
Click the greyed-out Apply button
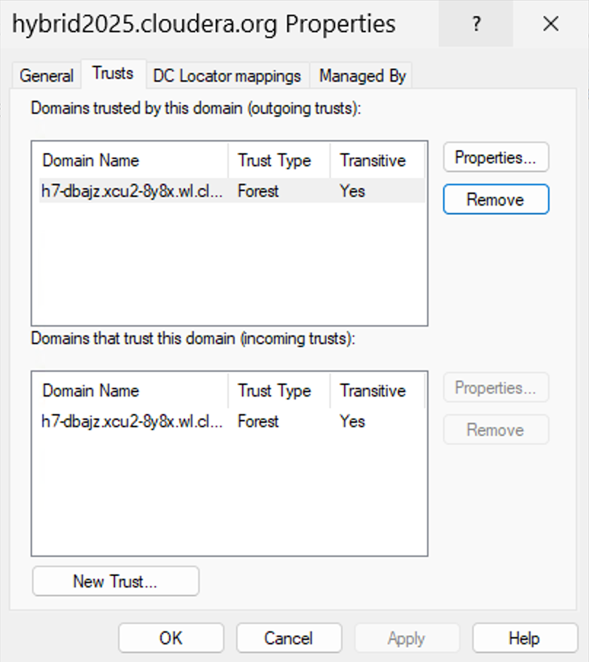click(407, 638)
